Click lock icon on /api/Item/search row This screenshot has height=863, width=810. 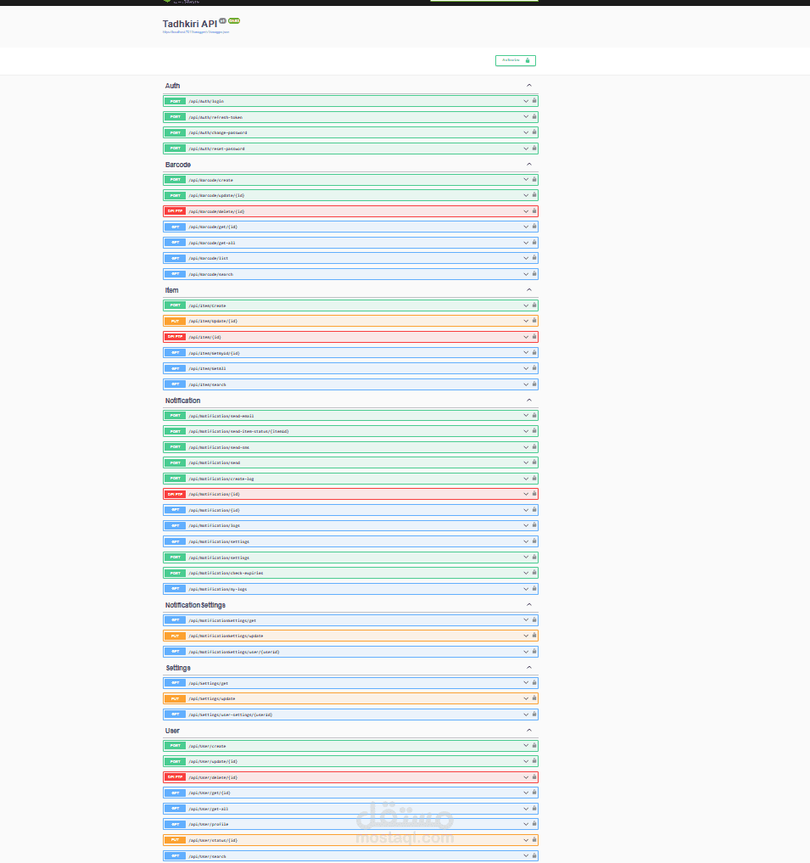533,384
